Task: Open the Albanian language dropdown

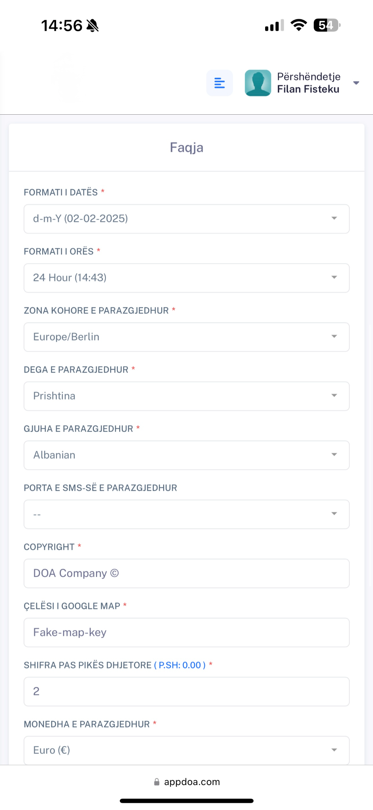Action: click(x=186, y=455)
